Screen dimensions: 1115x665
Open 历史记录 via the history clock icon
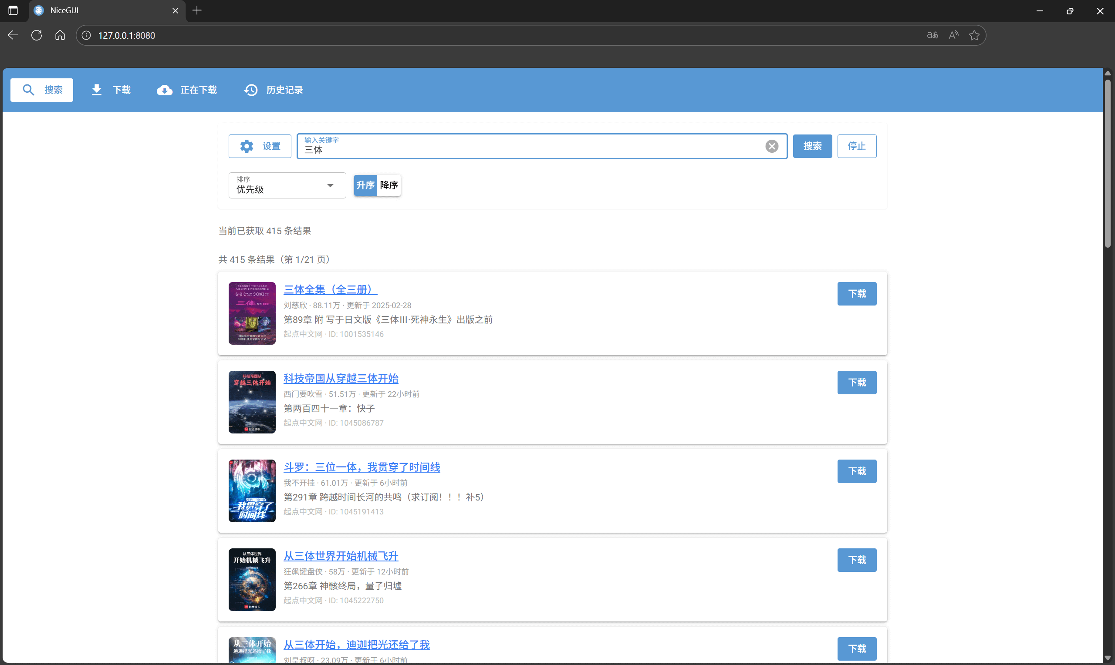click(250, 90)
